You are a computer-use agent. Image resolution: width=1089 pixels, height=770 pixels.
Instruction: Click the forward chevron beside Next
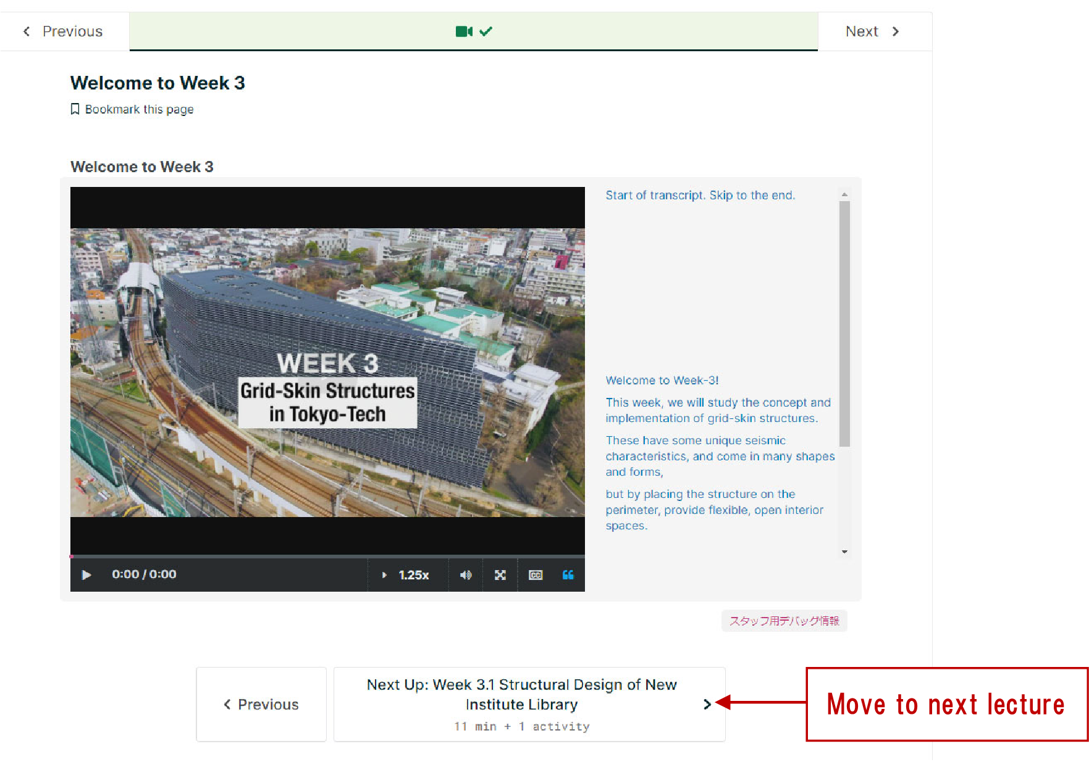click(x=895, y=31)
